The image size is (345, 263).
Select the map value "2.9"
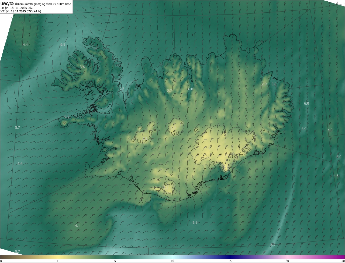(x=264, y=84)
